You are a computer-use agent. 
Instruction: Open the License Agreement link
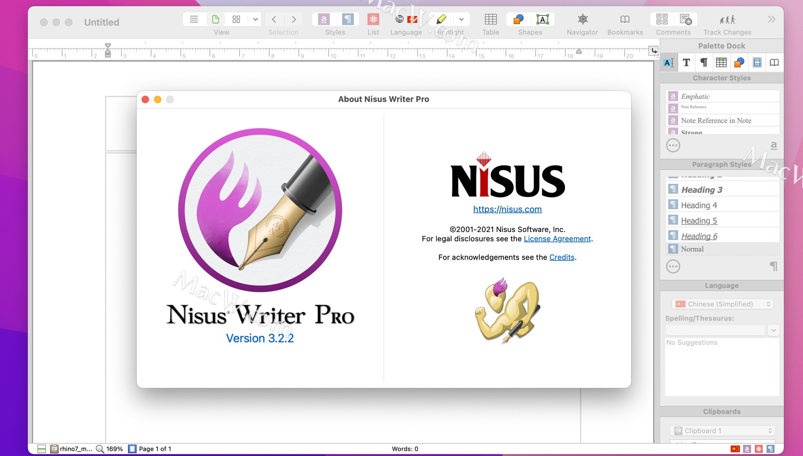[557, 239]
